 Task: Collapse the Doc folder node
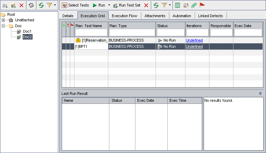(3, 26)
